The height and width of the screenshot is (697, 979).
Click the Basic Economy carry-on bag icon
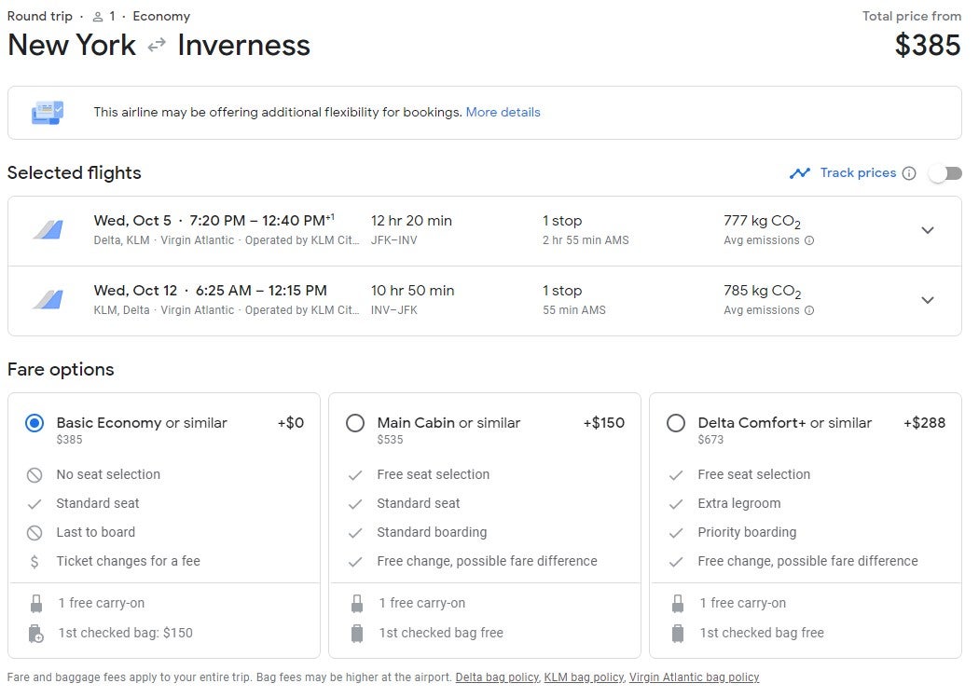coord(36,604)
